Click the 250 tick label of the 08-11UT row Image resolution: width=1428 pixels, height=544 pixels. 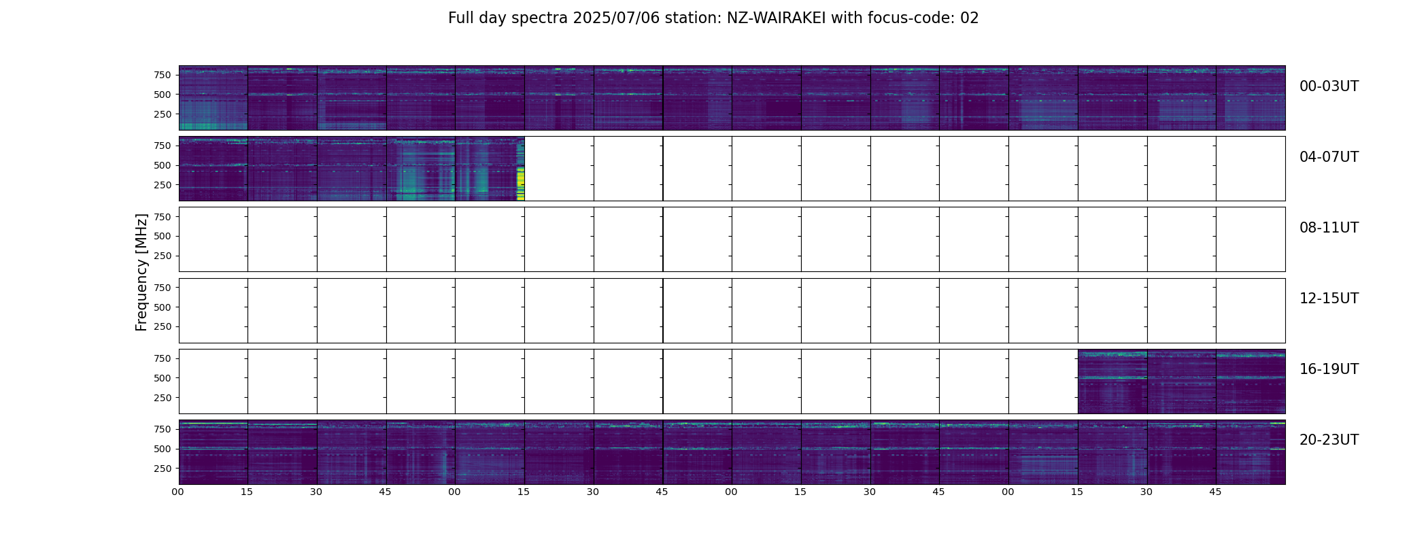click(x=163, y=256)
